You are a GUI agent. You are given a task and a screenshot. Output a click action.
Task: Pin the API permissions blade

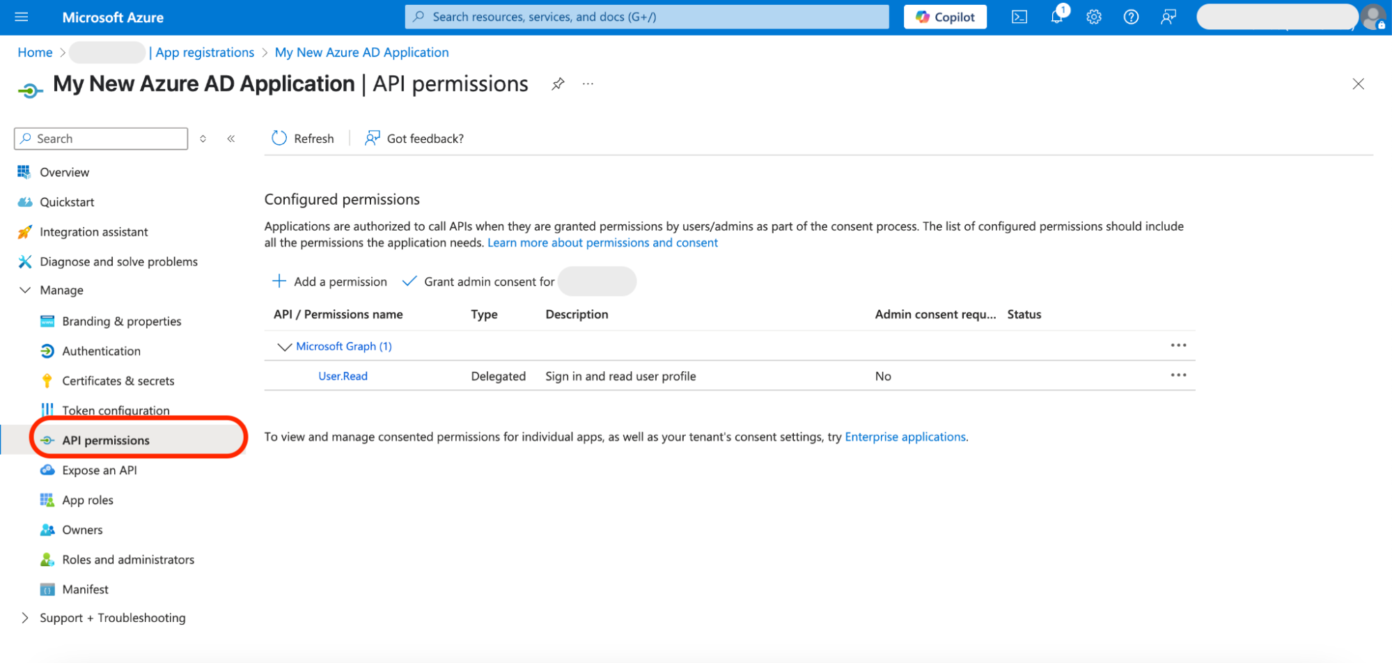(x=558, y=84)
